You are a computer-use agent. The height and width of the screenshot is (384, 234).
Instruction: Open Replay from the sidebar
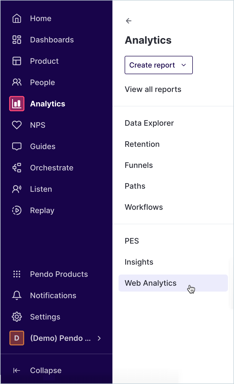[x=42, y=211]
